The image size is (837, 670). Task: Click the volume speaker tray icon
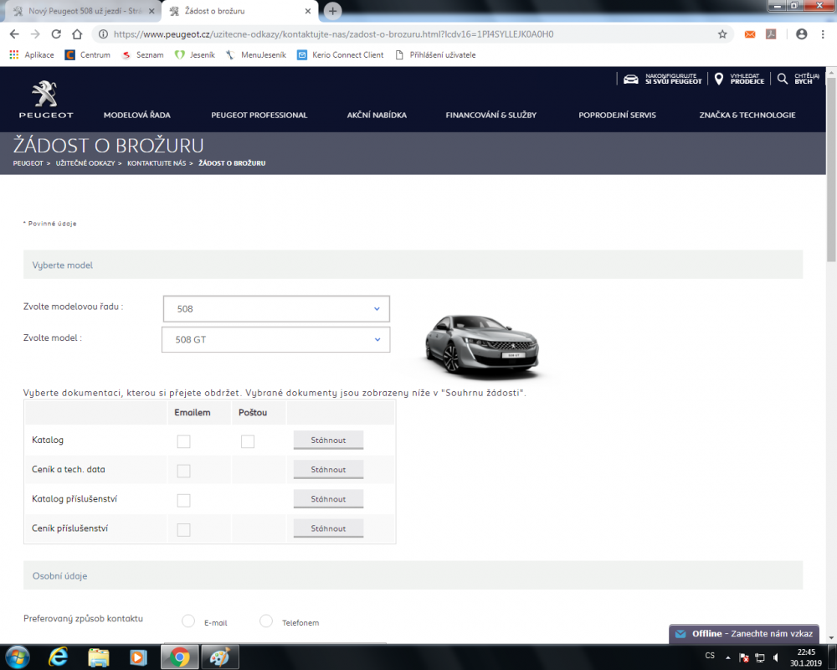[x=777, y=657]
